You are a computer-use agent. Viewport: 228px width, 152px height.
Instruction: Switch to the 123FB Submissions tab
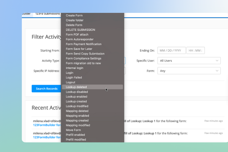pyautogui.click(x=47, y=14)
